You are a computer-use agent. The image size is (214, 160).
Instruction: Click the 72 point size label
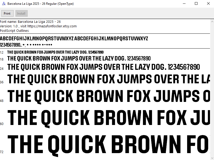(2, 152)
